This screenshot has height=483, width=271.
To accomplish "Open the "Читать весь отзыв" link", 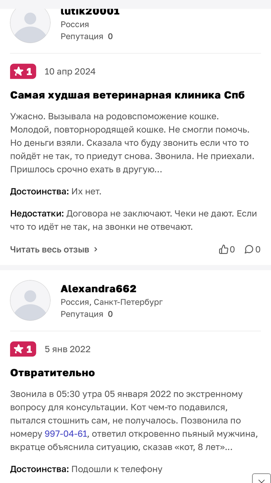I will coord(50,250).
